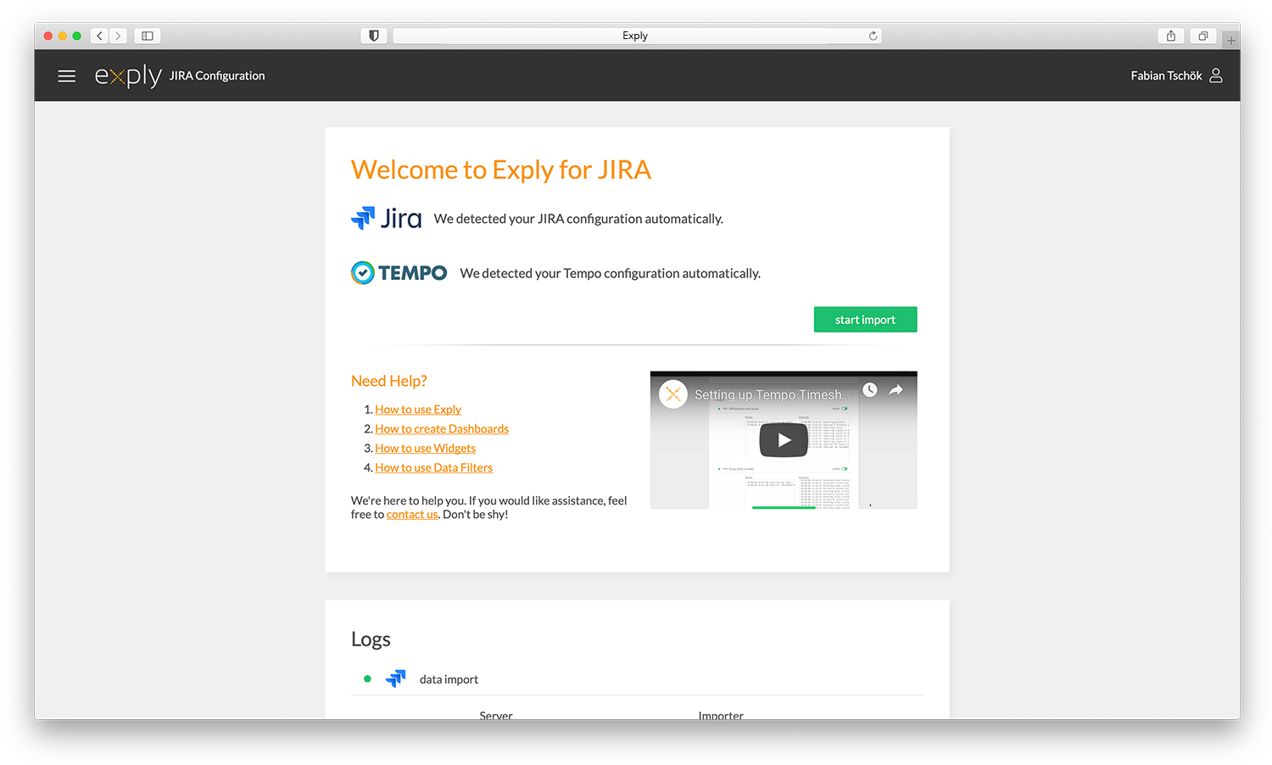Image resolution: width=1272 pixels, height=765 pixels.
Task: Click the Exply logo
Action: [128, 75]
